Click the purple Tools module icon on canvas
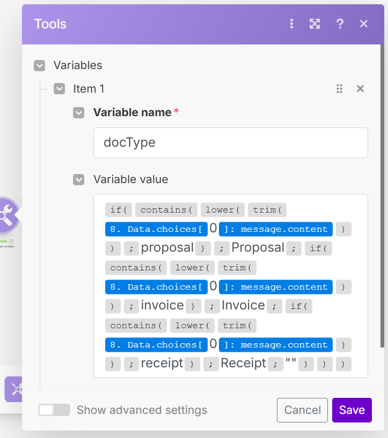388x438 pixels. 7,215
